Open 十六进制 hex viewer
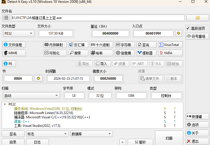The image size is (210, 145). tap(102, 45)
